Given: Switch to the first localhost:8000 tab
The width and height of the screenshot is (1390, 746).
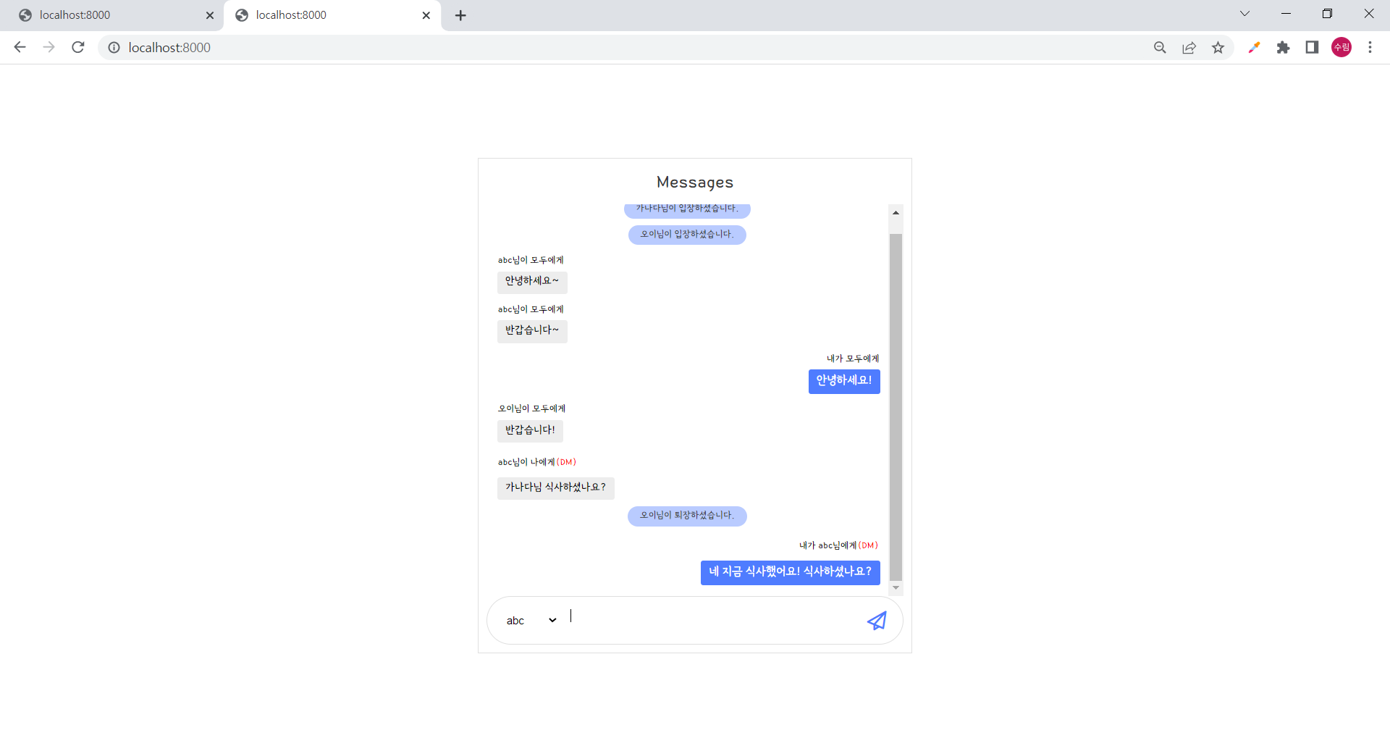Looking at the screenshot, I should [109, 14].
